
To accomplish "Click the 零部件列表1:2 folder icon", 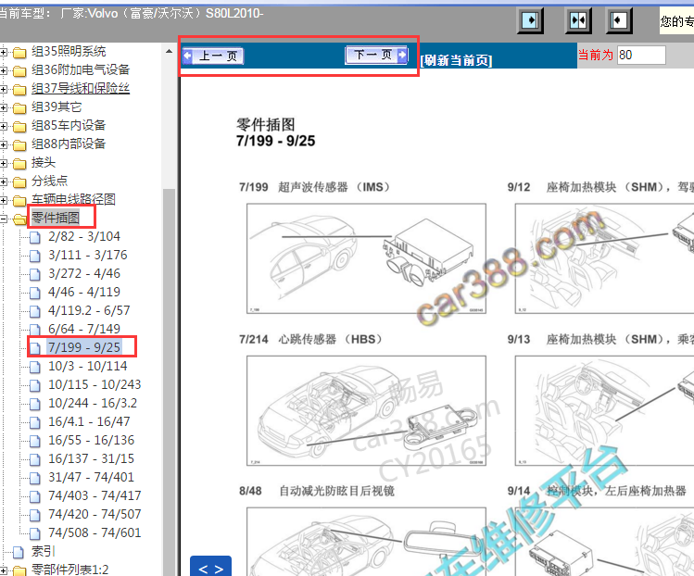I will (x=19, y=570).
